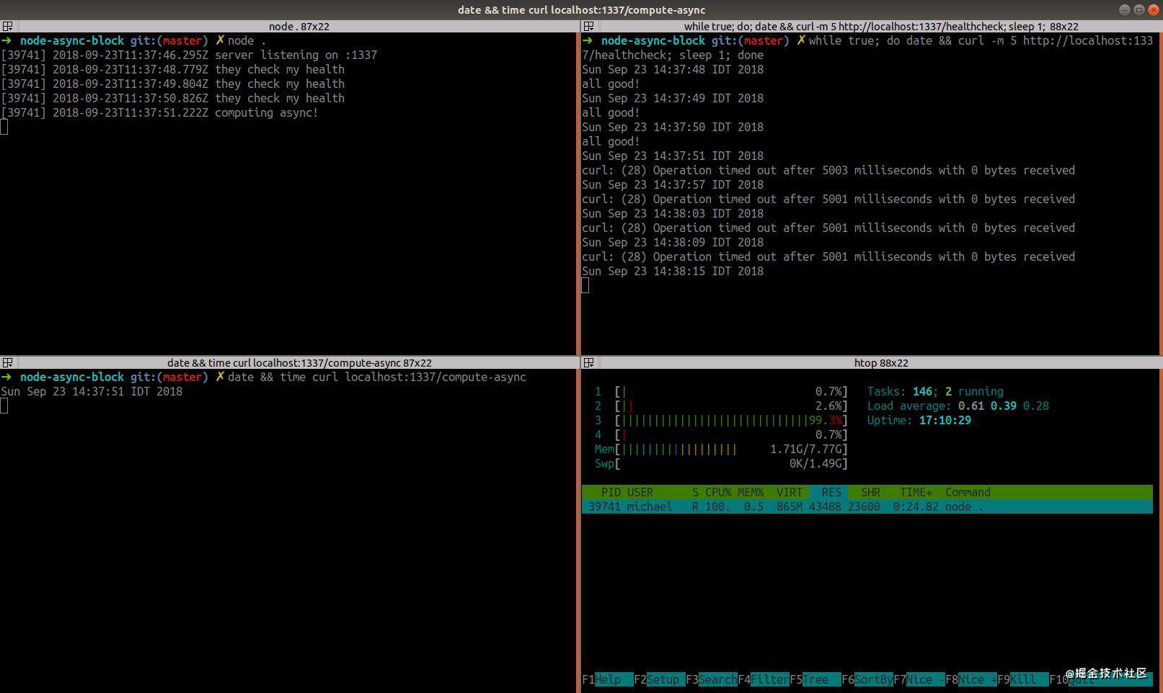
Task: Activate F3 Search in htop
Action: pyautogui.click(x=712, y=679)
